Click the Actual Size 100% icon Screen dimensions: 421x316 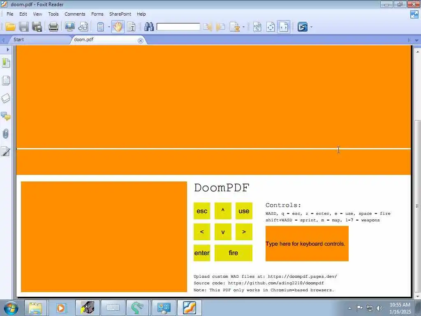click(257, 27)
